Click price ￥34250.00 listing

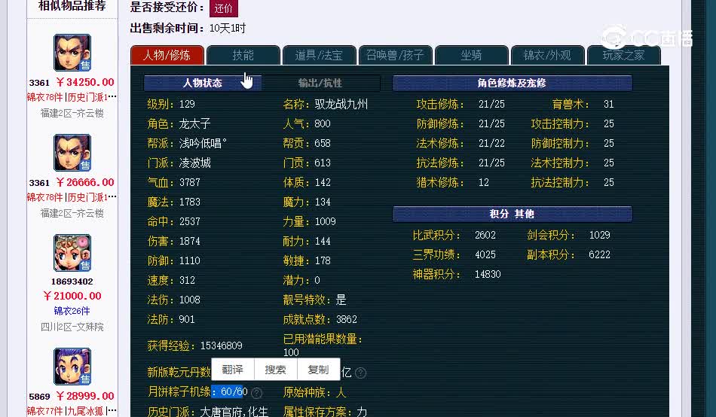[x=85, y=82]
